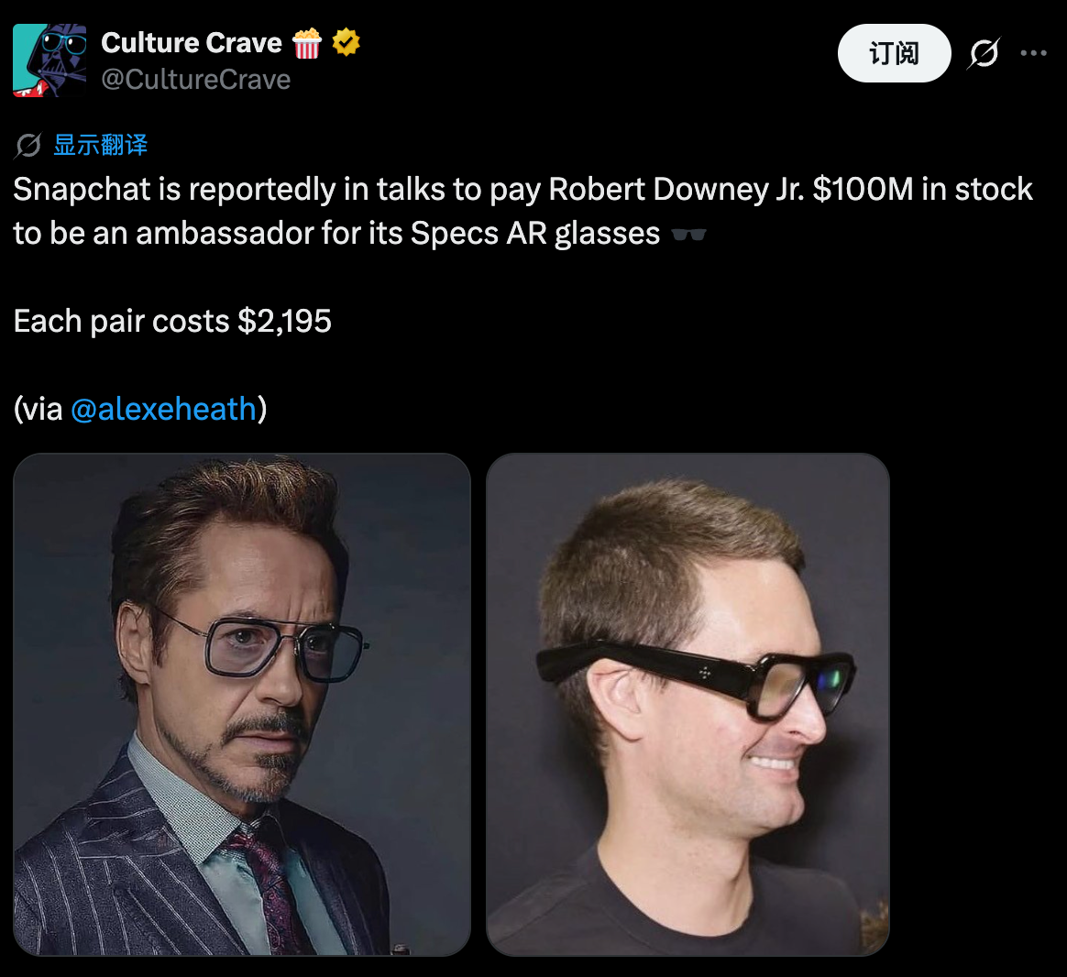Open the @CultureCrave handle
The image size is (1067, 977).
point(196,80)
